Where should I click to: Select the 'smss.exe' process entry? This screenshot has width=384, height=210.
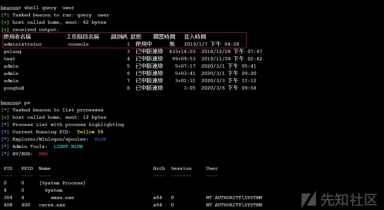click(x=62, y=198)
